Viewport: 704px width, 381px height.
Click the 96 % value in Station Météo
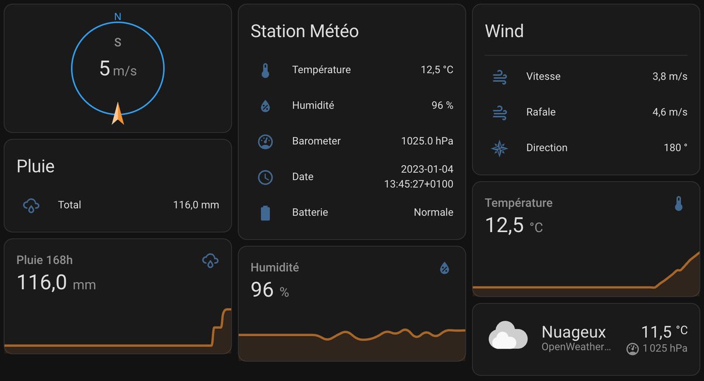coord(442,106)
